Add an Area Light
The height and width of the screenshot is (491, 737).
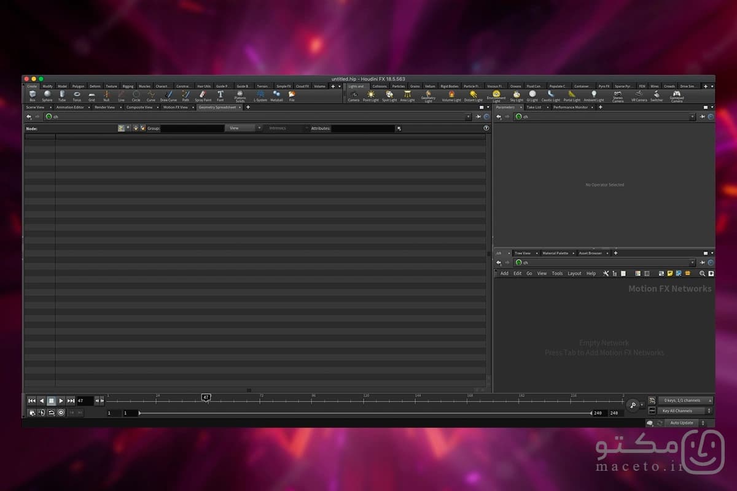pyautogui.click(x=407, y=96)
